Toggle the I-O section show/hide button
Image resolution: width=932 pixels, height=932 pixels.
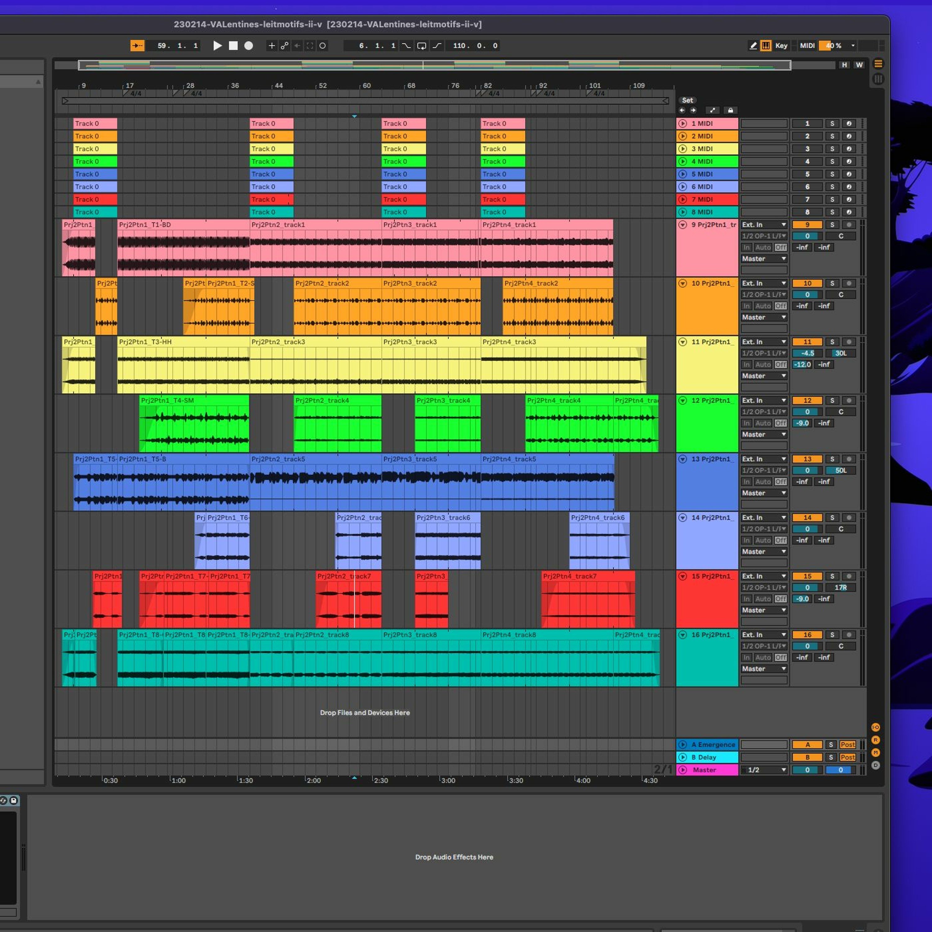[x=875, y=727]
